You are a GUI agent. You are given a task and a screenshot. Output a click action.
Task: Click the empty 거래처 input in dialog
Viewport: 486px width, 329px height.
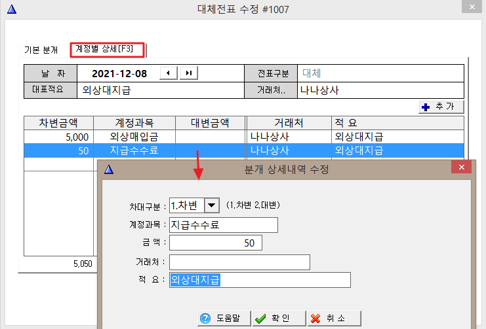[x=239, y=262]
